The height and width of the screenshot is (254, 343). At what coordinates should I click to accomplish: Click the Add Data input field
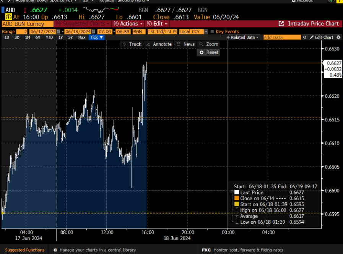(282, 37)
